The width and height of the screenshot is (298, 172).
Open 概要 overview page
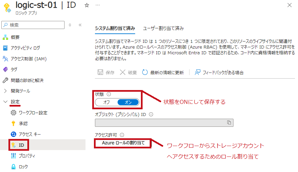pyautogui.click(x=15, y=37)
